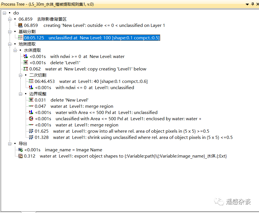The image size is (259, 213).
Task: Click the assign class icon for ndwi <= 0
Action: click(x=31, y=87)
